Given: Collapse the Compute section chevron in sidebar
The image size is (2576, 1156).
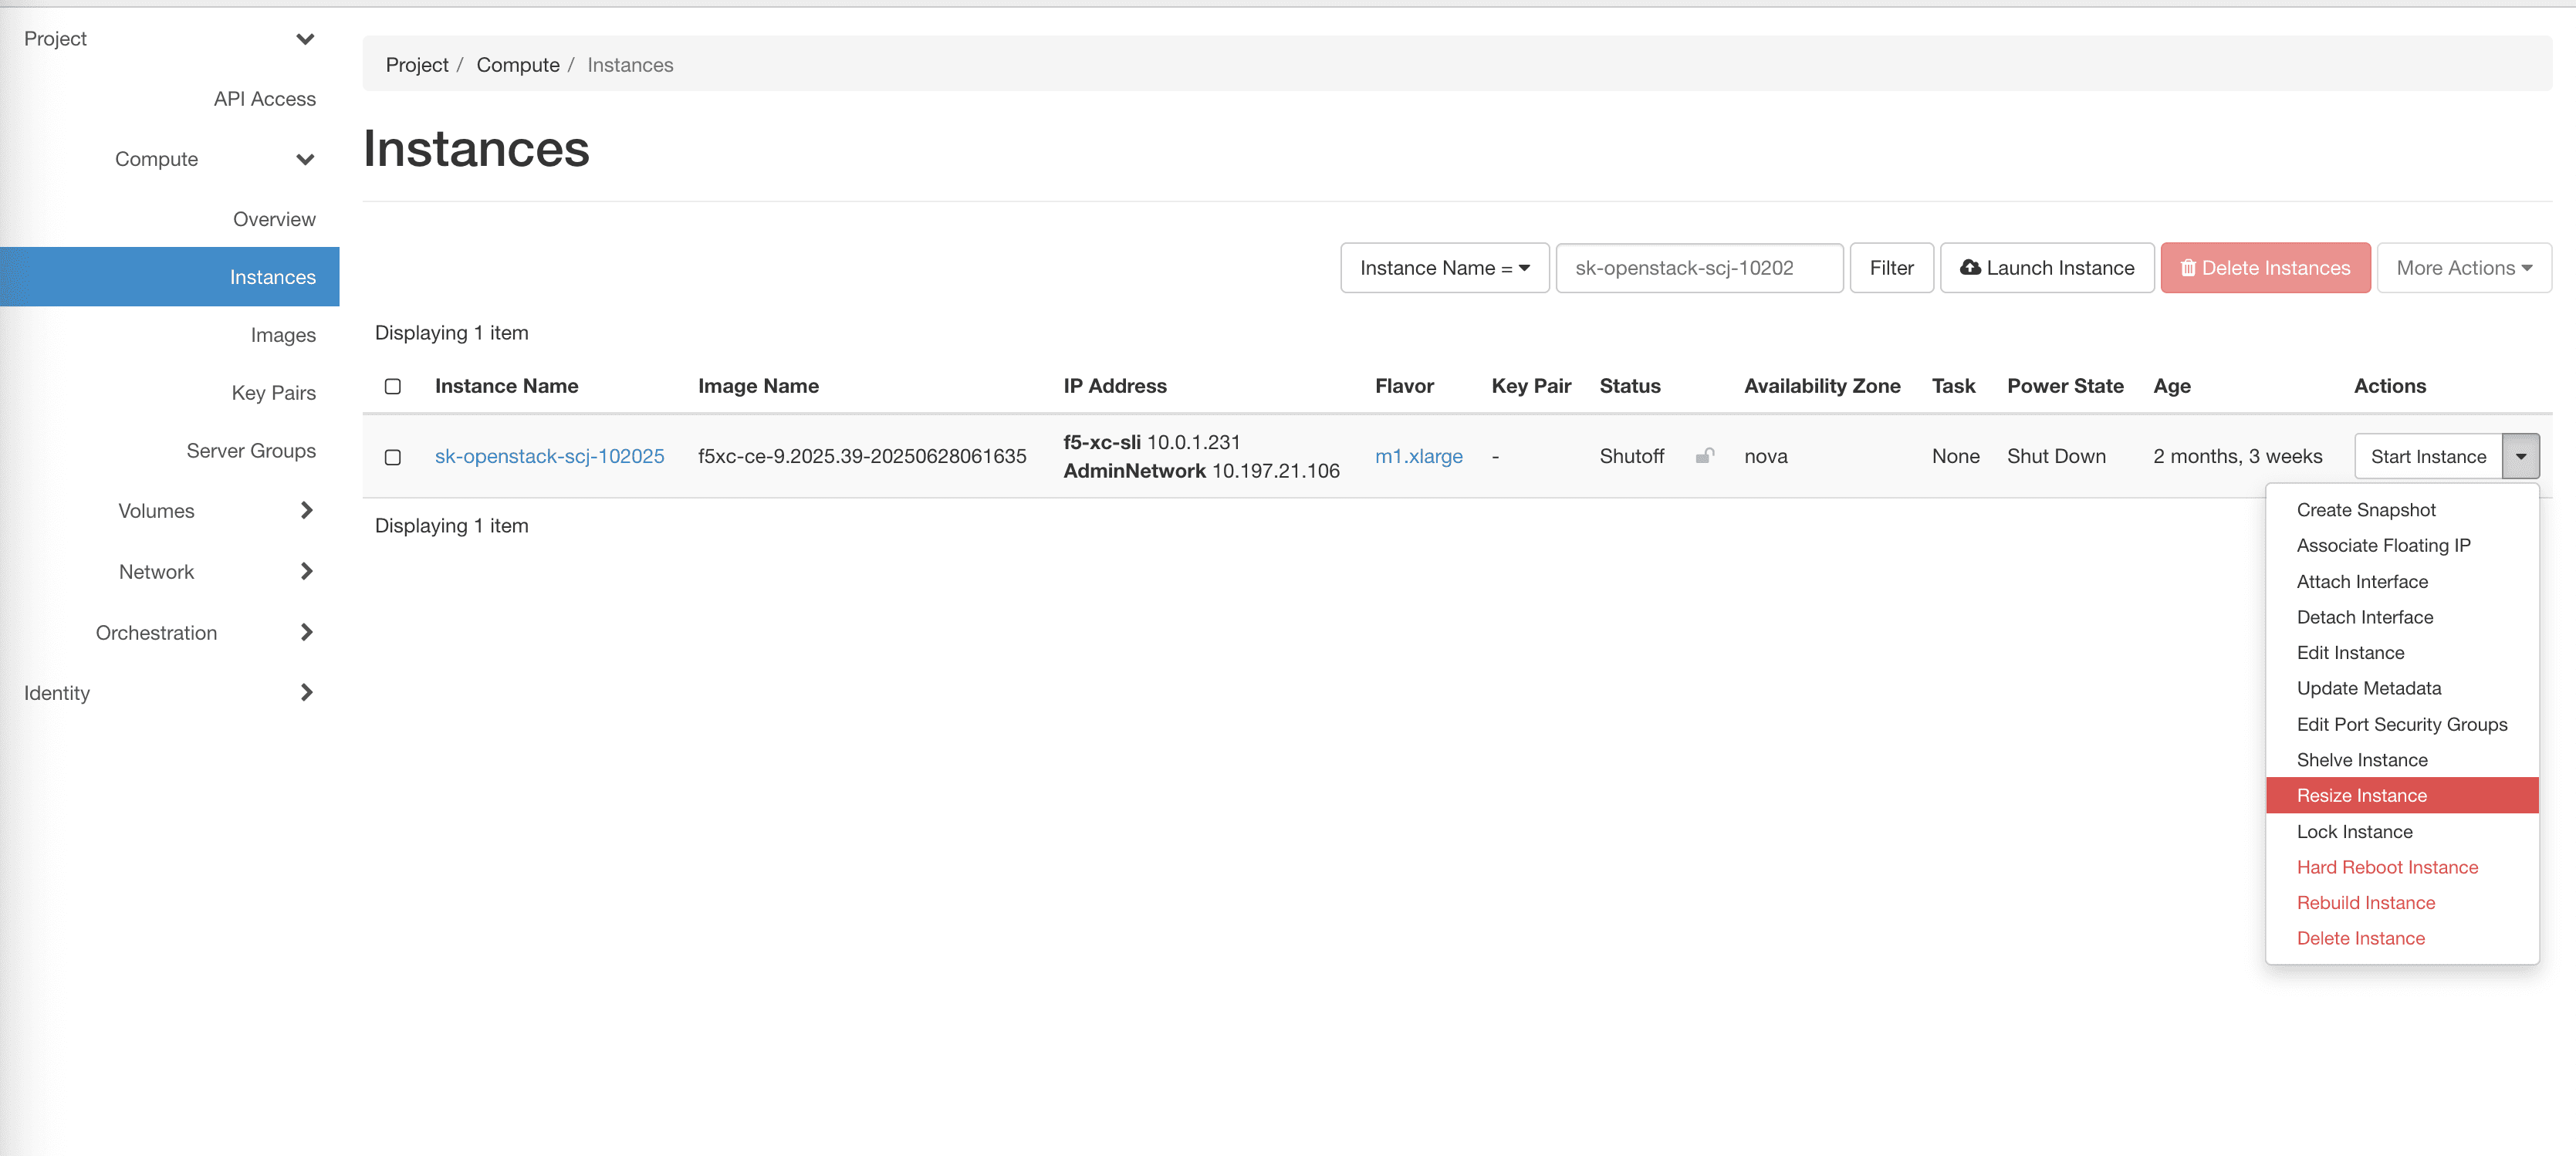Looking at the screenshot, I should [x=306, y=159].
